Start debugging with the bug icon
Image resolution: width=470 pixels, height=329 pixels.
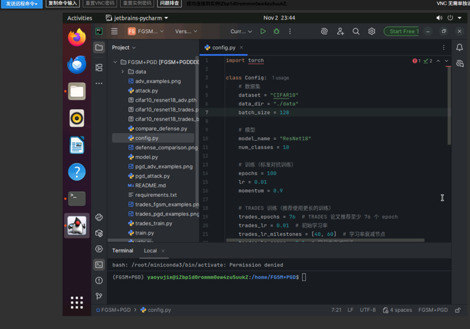276,32
